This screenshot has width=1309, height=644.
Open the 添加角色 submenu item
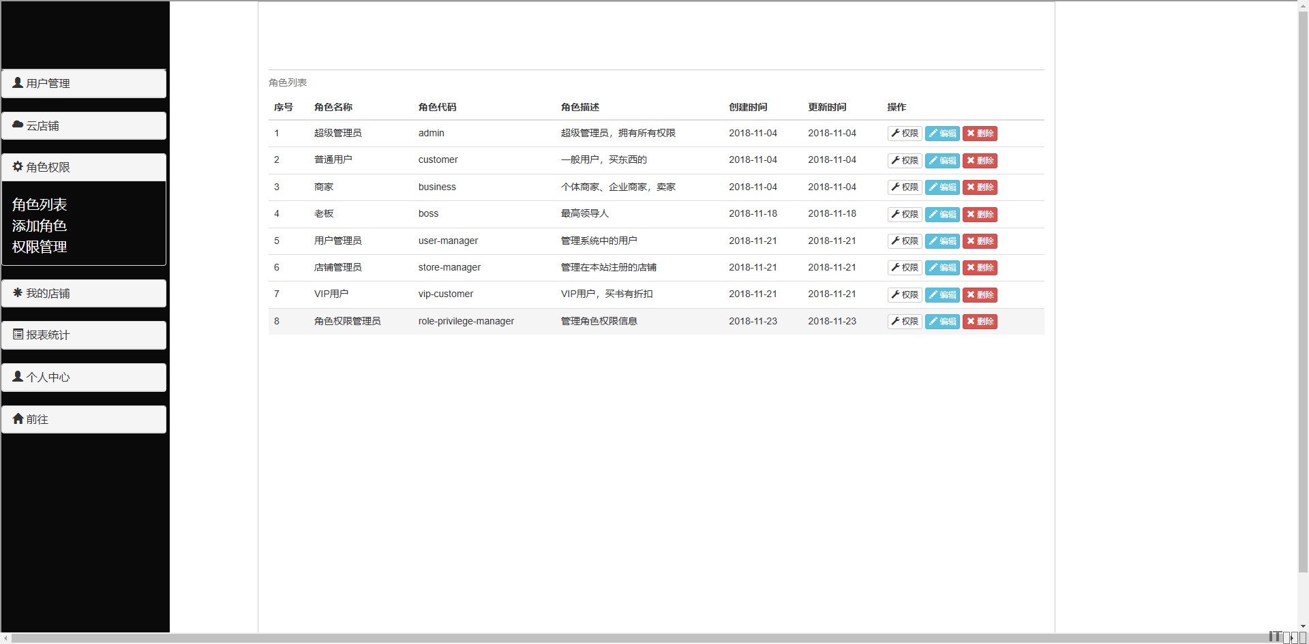tap(40, 226)
